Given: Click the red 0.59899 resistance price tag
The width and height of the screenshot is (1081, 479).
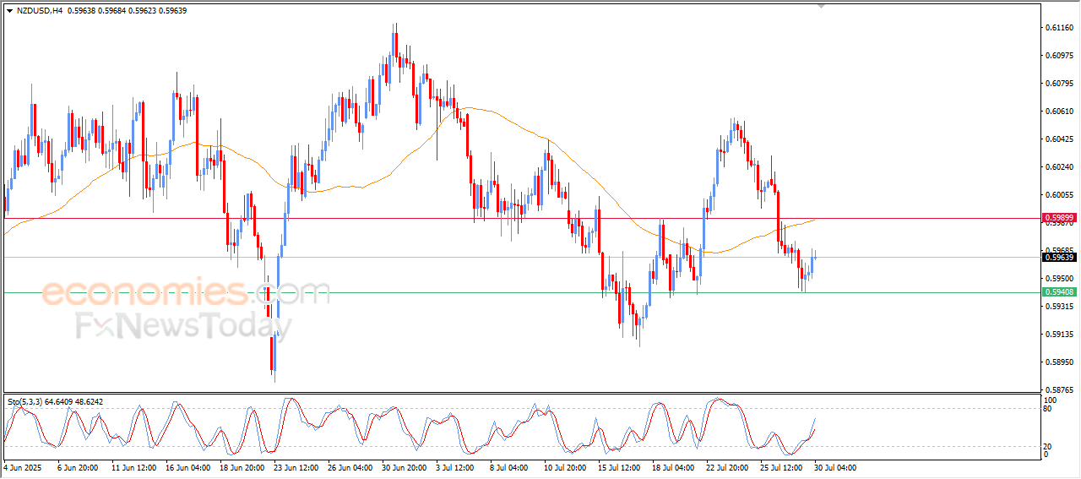Looking at the screenshot, I should click(1059, 218).
